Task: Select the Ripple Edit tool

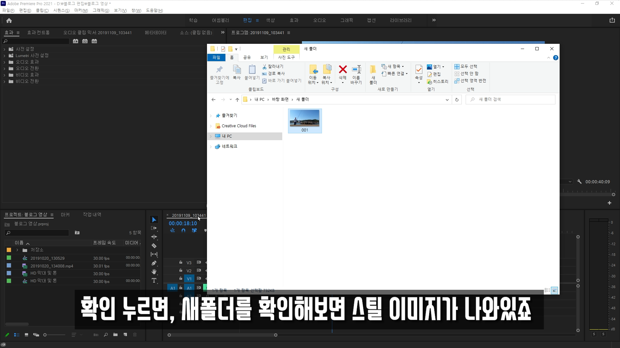Action: 154,237
